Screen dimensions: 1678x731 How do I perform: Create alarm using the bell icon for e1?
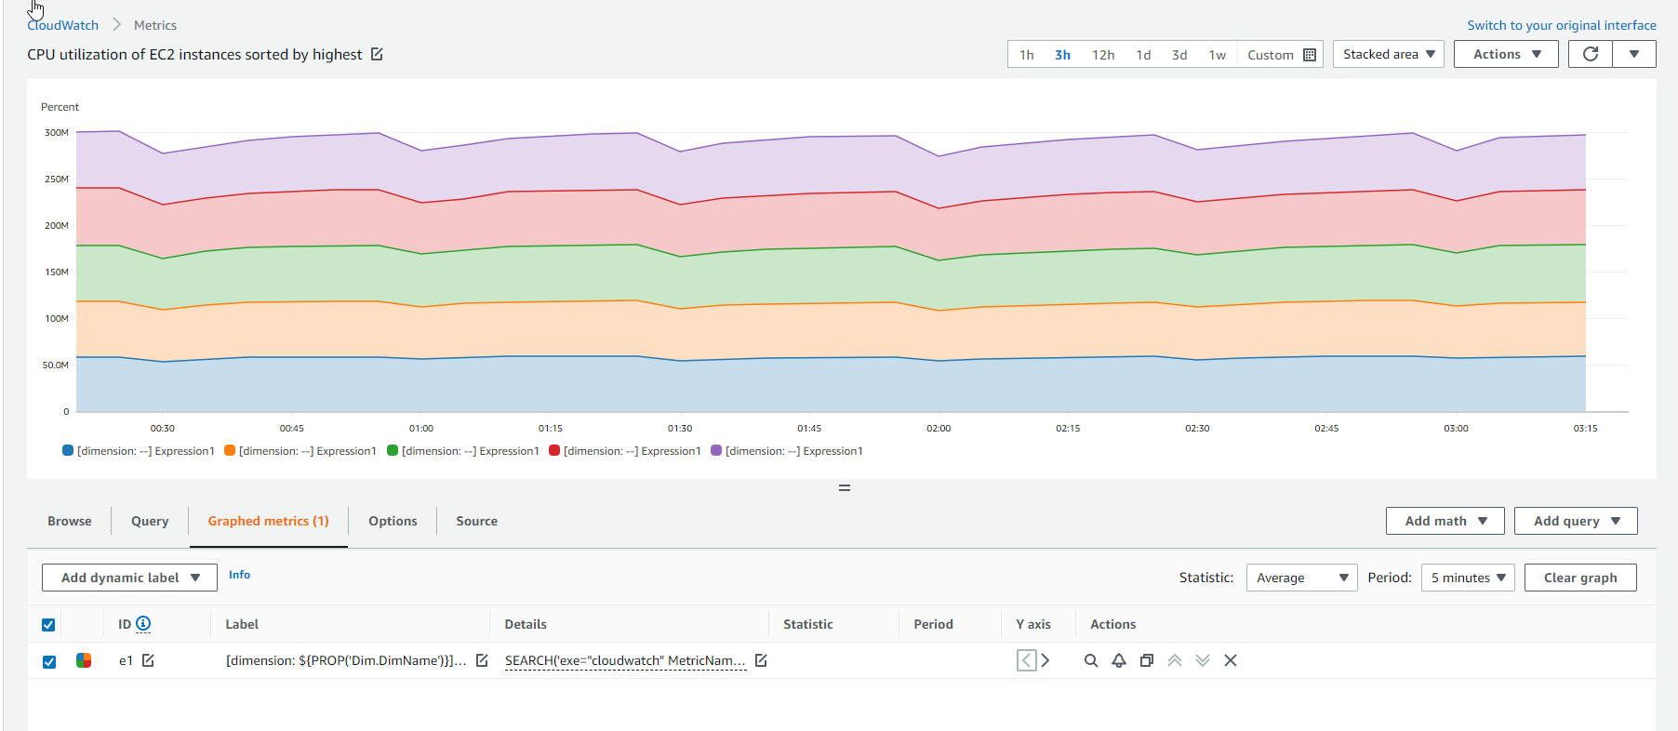click(x=1119, y=660)
